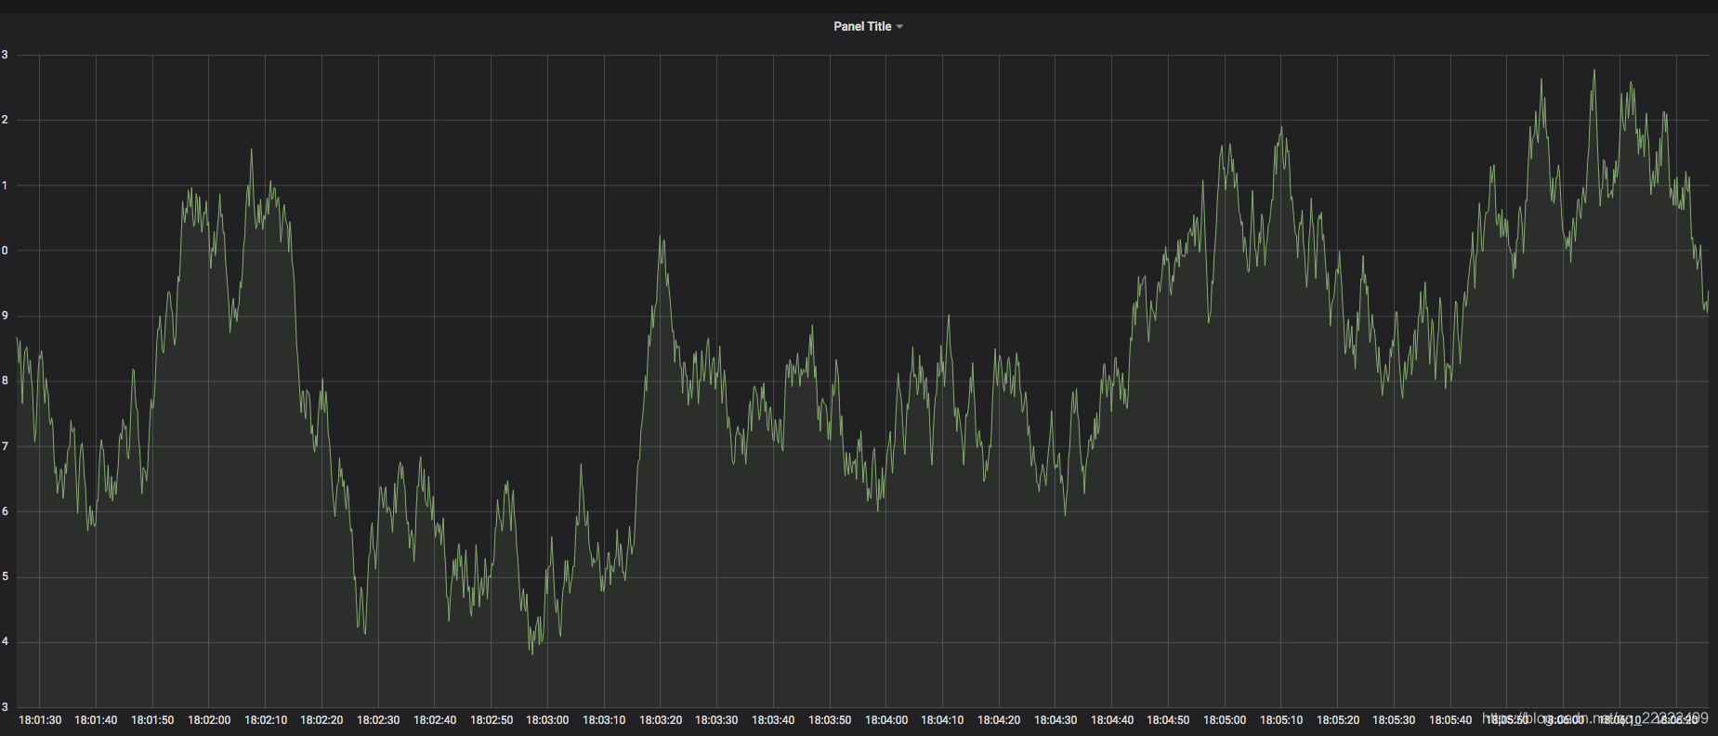
Task: Click the 18:03:50 time axis label
Action: [830, 720]
